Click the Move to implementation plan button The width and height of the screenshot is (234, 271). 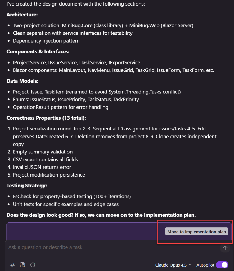coord(197,232)
